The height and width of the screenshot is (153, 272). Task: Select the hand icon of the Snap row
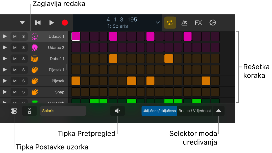tap(35, 92)
